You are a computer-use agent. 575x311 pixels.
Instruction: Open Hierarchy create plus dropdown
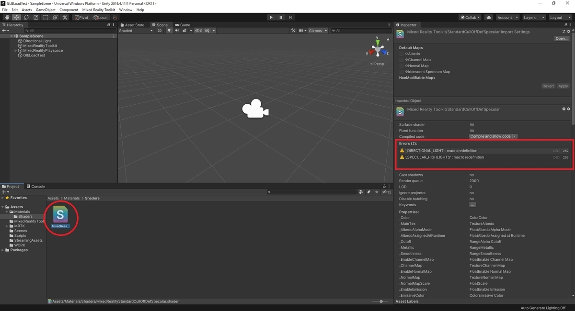coord(5,31)
